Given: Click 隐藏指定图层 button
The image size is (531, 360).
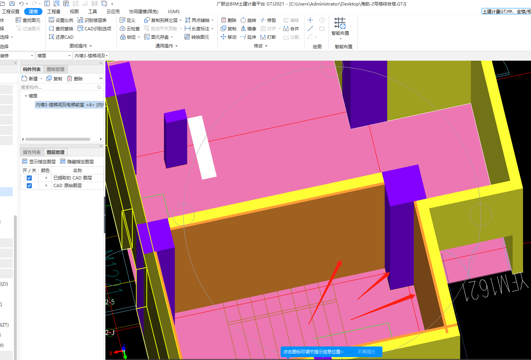Looking at the screenshot, I should pyautogui.click(x=77, y=162).
